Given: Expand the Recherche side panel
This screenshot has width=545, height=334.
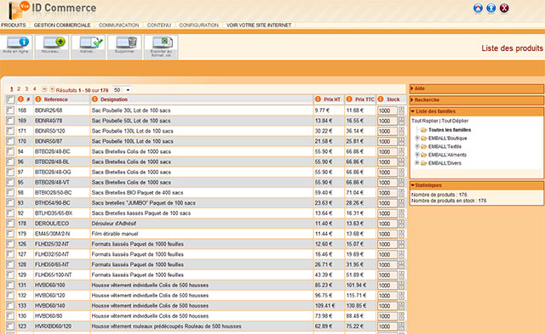Looking at the screenshot, I should [x=477, y=100].
